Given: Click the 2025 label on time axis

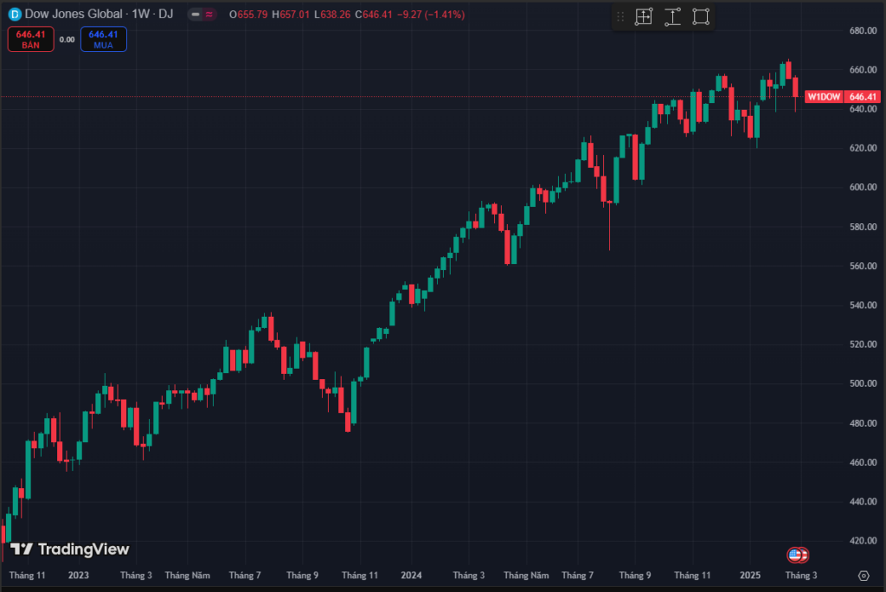Looking at the screenshot, I should [x=750, y=575].
